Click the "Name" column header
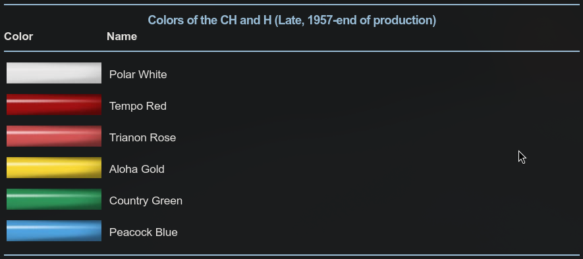The image size is (583, 259). pyautogui.click(x=122, y=36)
